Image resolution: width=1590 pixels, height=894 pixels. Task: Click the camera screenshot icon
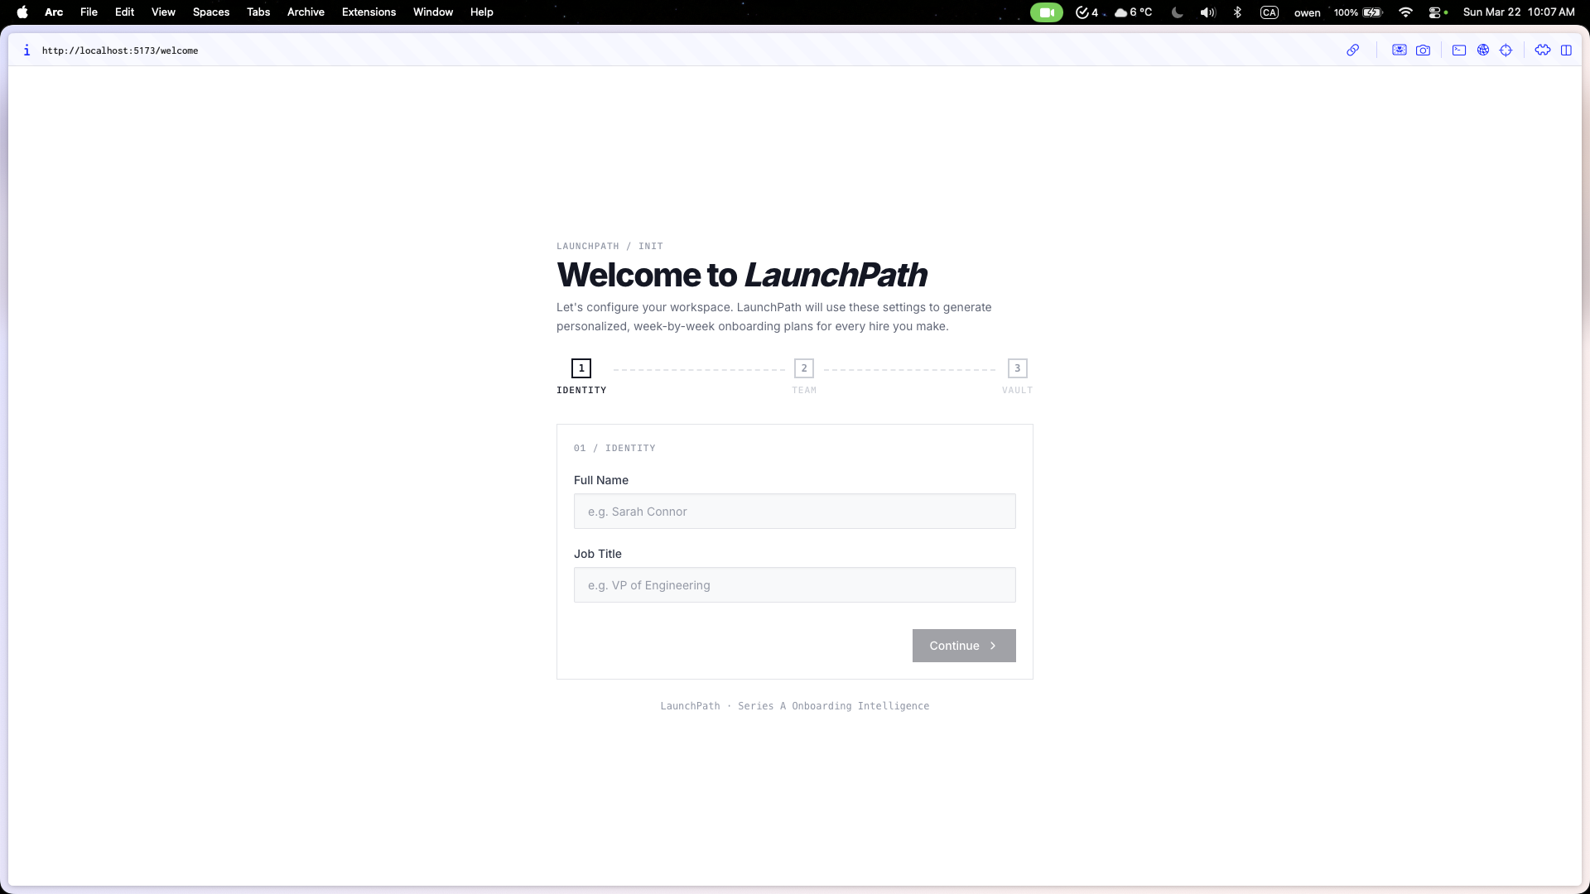[x=1423, y=50]
